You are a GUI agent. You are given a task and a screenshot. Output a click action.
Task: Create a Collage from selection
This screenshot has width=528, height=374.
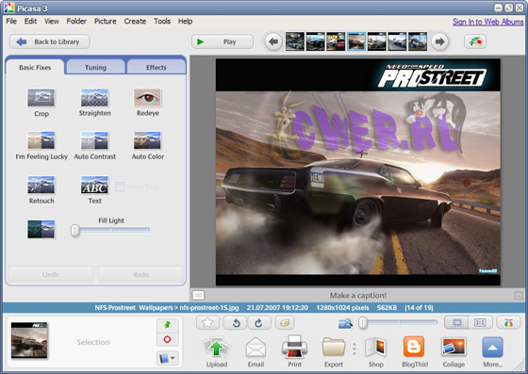[454, 348]
